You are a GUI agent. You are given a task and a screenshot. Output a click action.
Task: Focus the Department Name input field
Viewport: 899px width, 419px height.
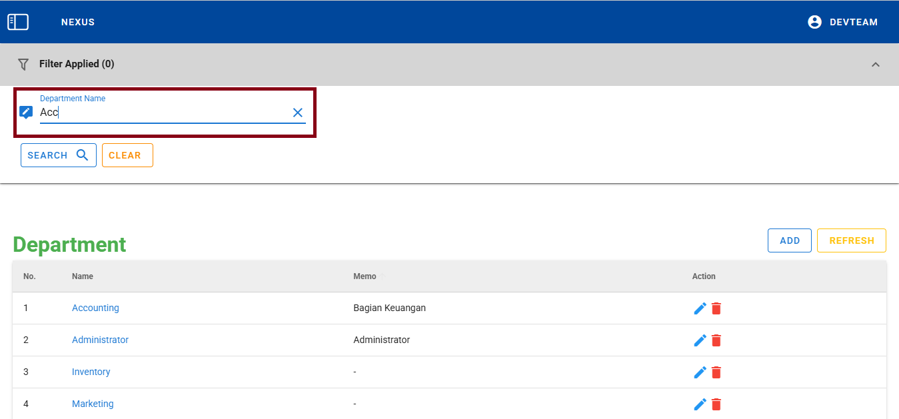point(163,113)
